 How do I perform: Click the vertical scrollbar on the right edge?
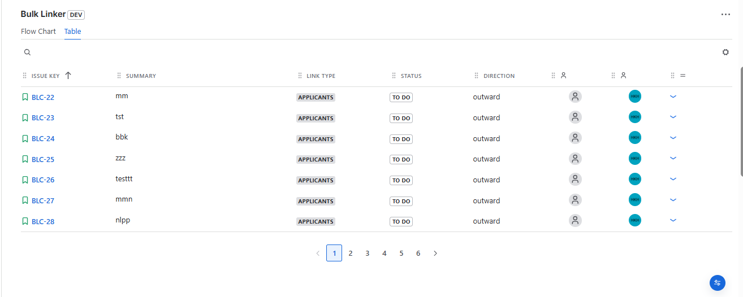coord(741,121)
